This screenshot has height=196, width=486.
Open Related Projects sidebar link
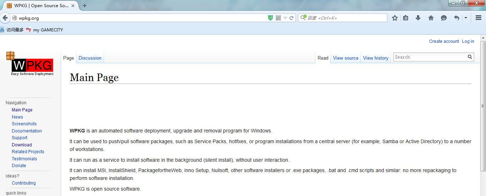(x=28, y=152)
